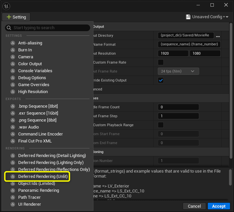
Task: Enable the Custom Frame Rate checkbox
Action: (x=161, y=62)
